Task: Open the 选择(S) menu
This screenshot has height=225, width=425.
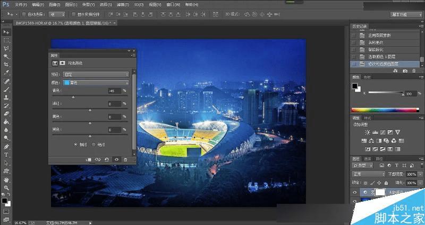Action: [x=106, y=5]
